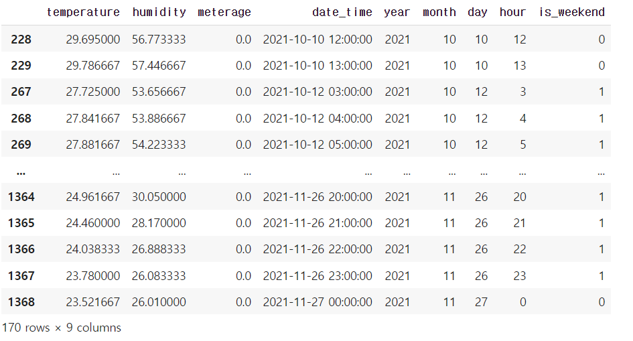Viewport: 633px width, 341px height.
Task: Click hour value 20 in row 1364
Action: 520,197
